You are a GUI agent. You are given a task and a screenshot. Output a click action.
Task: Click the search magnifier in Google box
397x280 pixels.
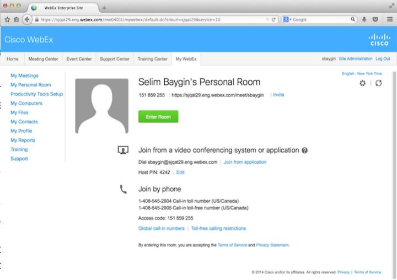(353, 19)
